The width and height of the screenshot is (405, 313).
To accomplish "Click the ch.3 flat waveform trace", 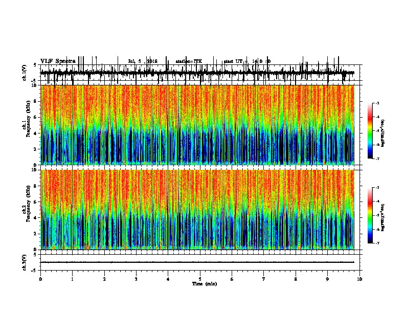I will pos(197,262).
